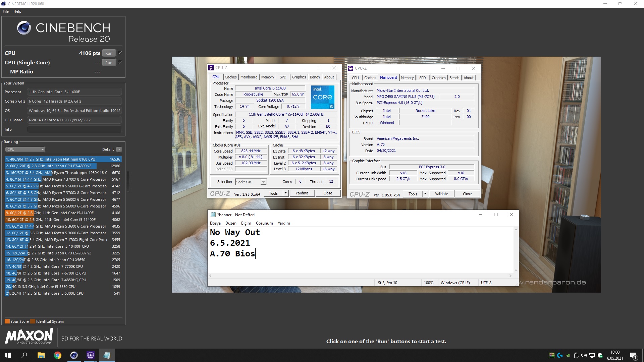The image size is (644, 362).
Task: Click Tools in the right CPU-Z window
Action: pyautogui.click(x=413, y=194)
